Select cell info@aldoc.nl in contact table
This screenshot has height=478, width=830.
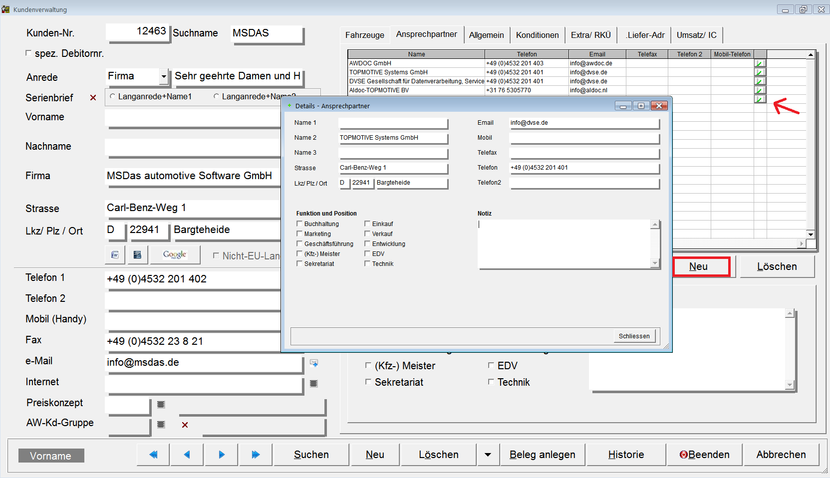(597, 90)
